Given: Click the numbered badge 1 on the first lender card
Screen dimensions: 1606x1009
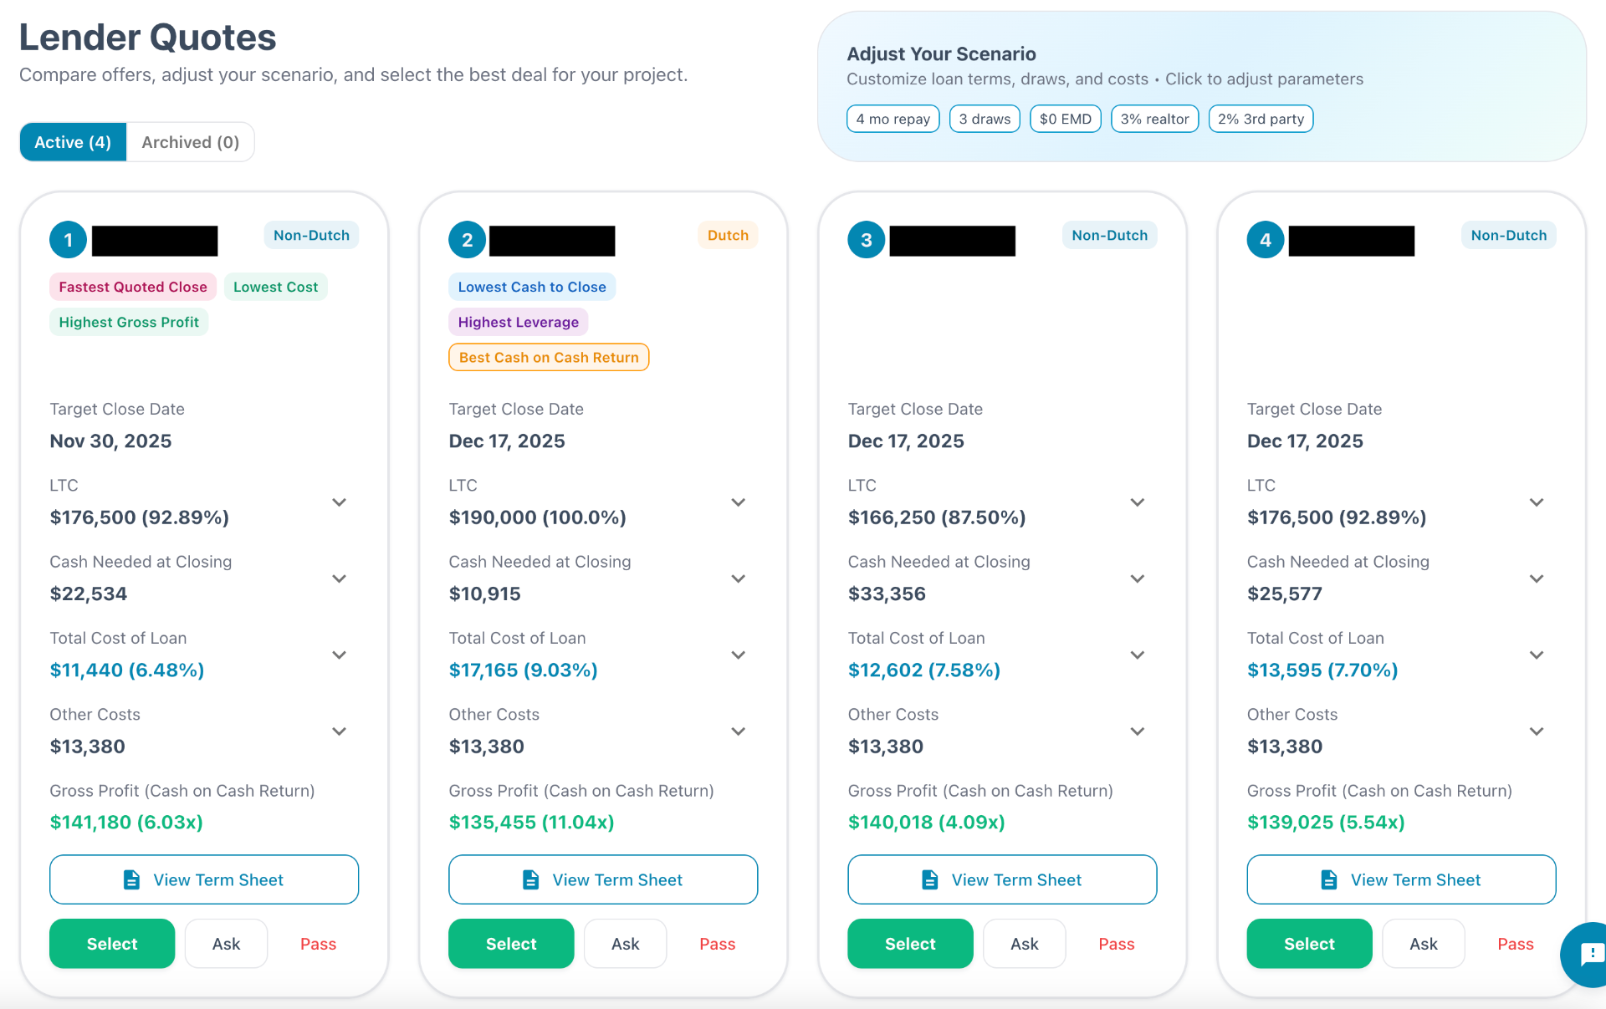Looking at the screenshot, I should [x=68, y=239].
